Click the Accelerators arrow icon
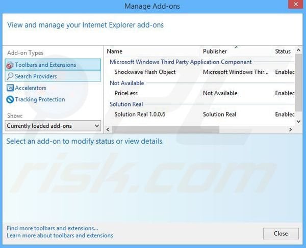The image size is (306, 248). tap(10, 88)
